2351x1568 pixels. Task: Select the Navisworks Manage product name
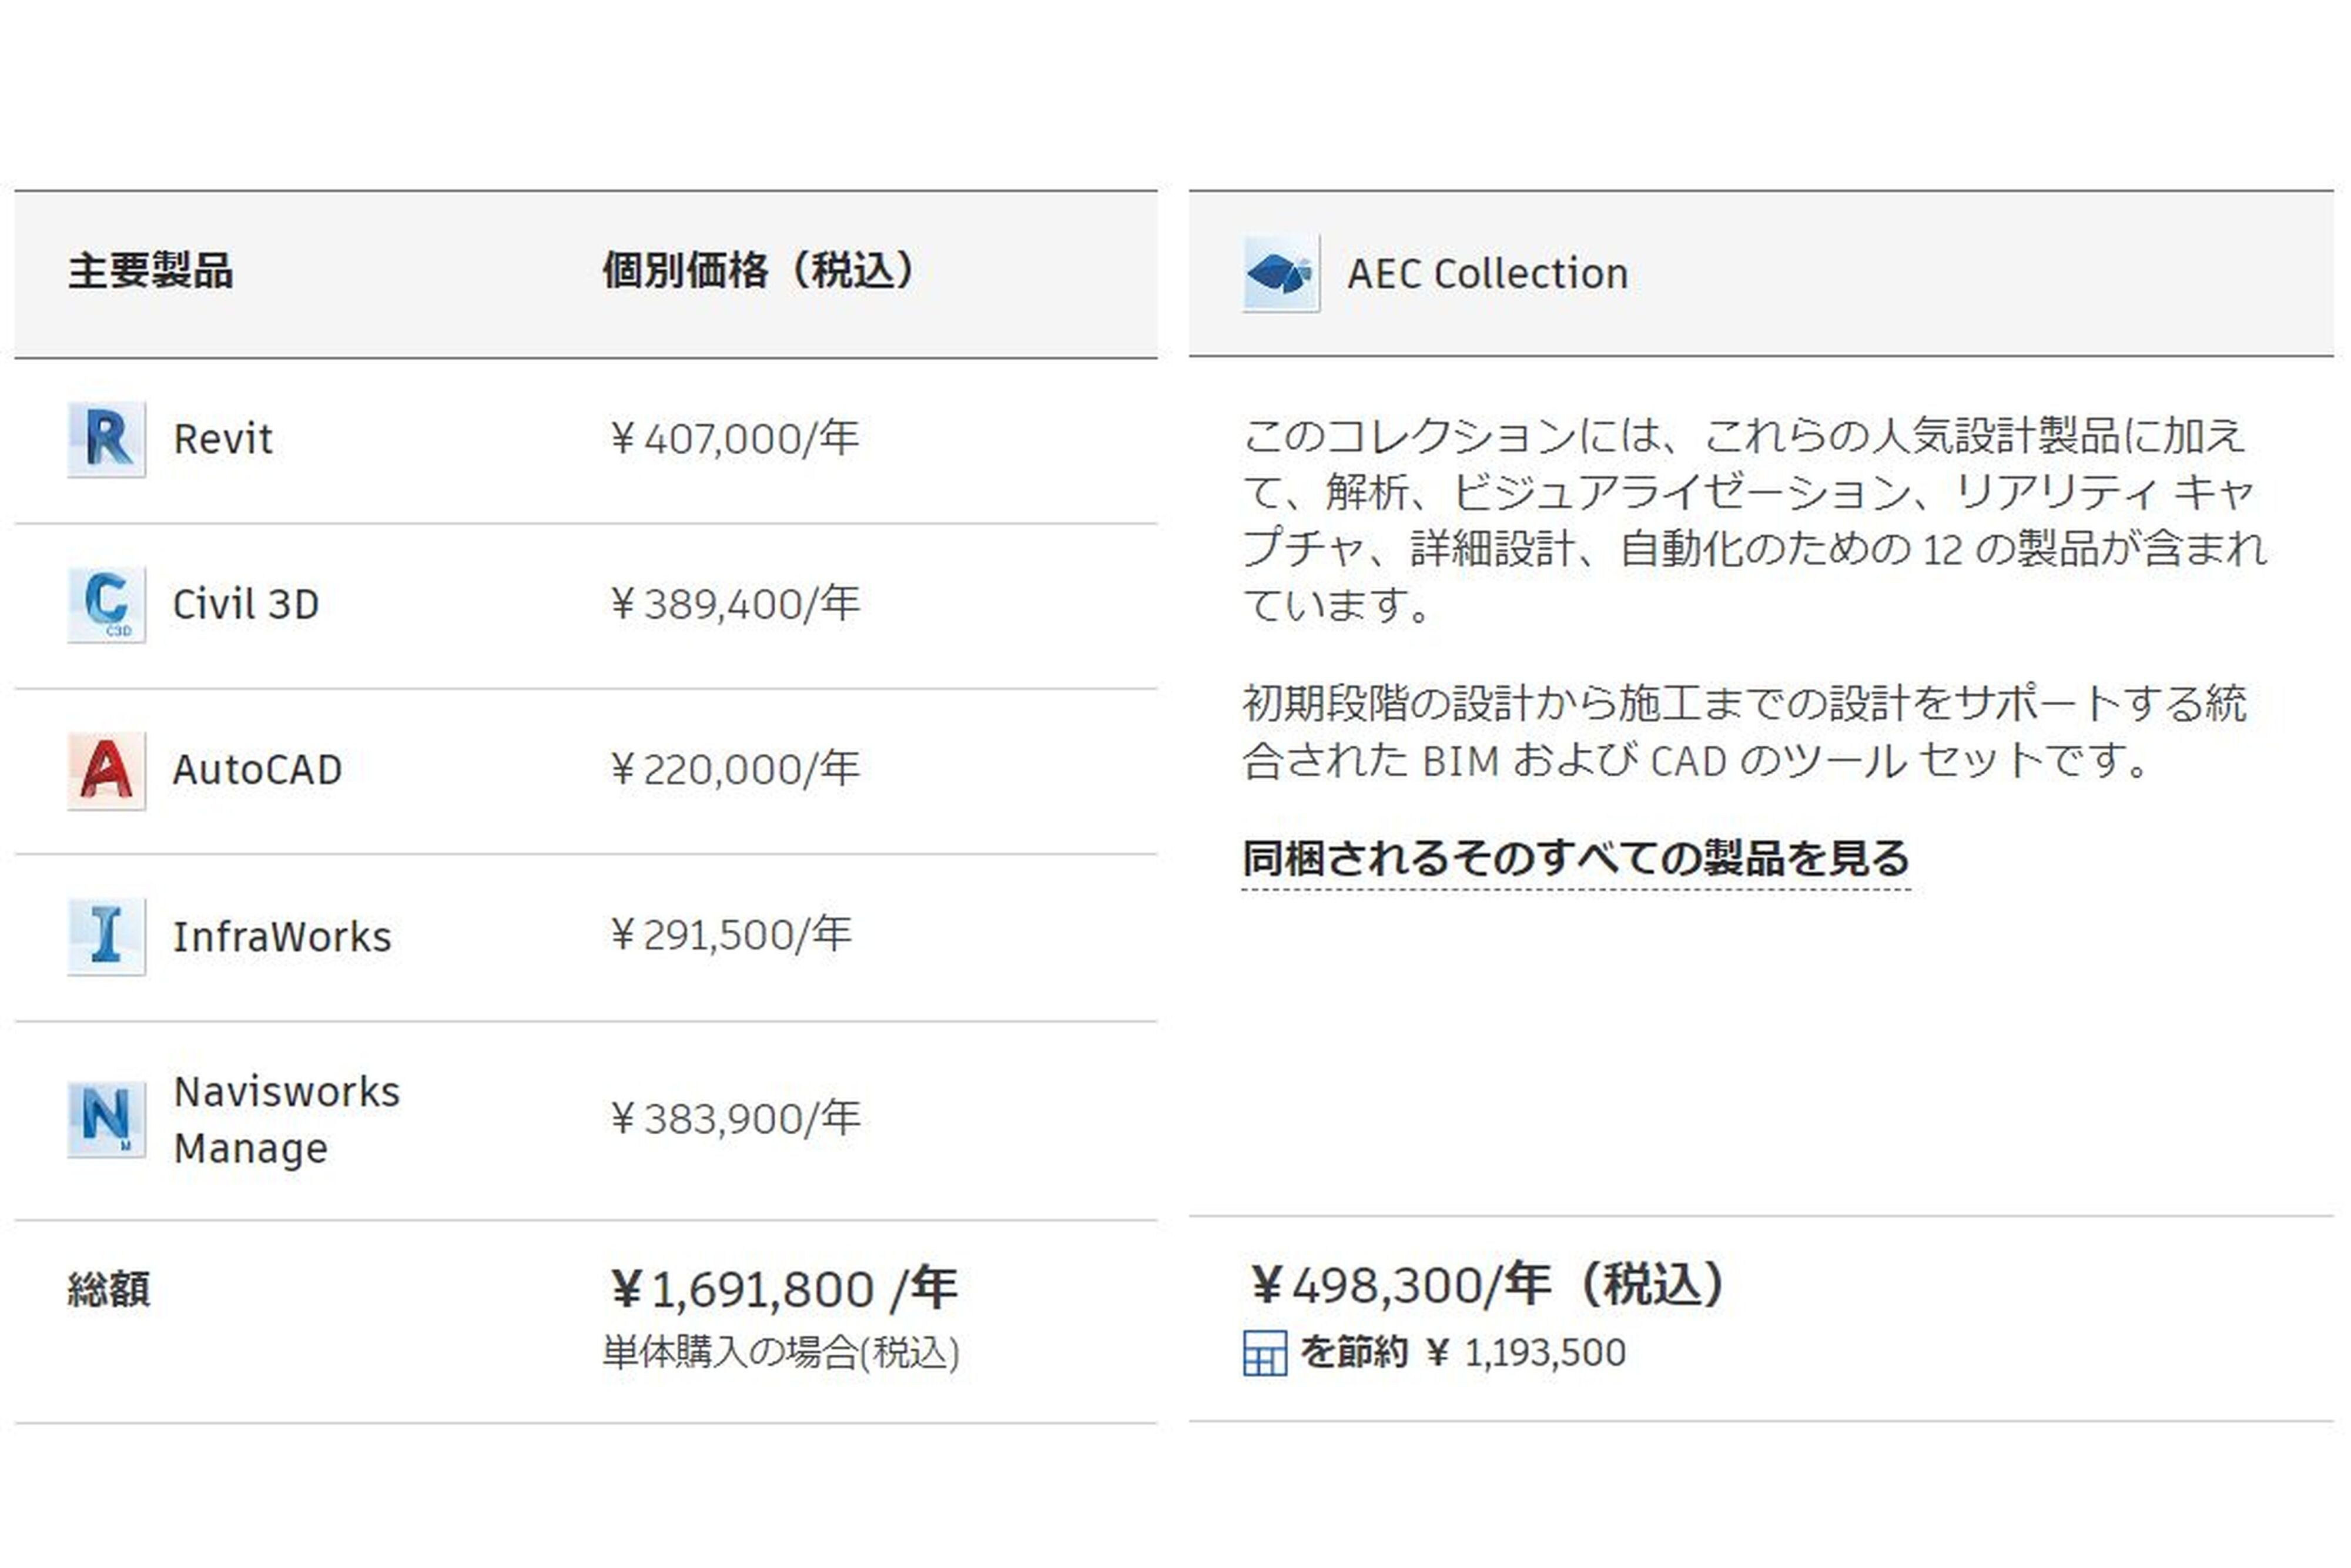click(x=286, y=1119)
